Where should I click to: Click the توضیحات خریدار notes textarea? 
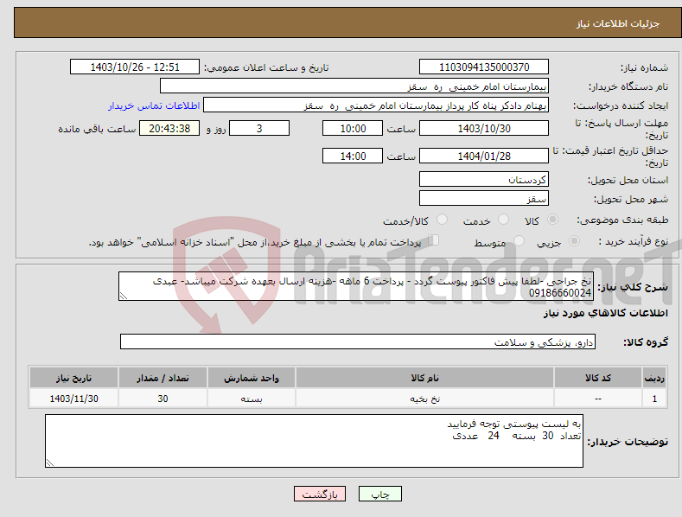point(314,441)
